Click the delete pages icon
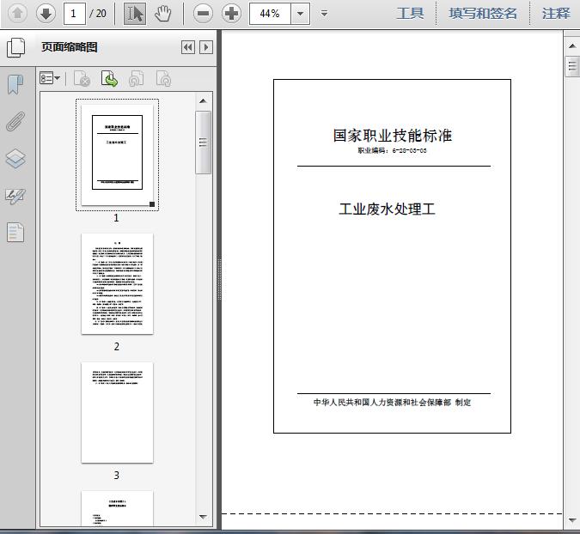This screenshot has height=534, width=580. pyautogui.click(x=82, y=79)
